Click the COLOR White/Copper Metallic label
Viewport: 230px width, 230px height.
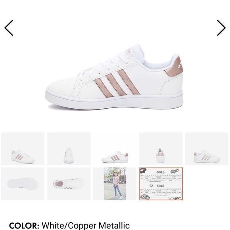(69, 226)
